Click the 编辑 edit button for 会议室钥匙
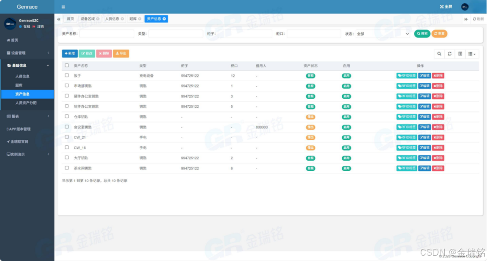This screenshot has height=261, width=487. (x=424, y=127)
